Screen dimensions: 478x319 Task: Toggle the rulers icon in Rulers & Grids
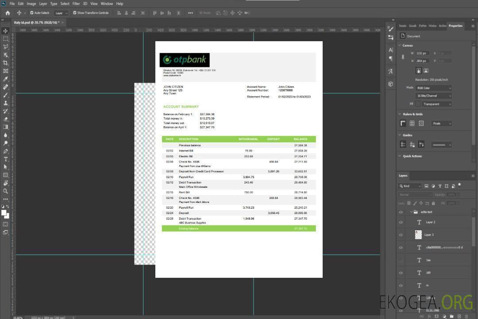(x=403, y=123)
